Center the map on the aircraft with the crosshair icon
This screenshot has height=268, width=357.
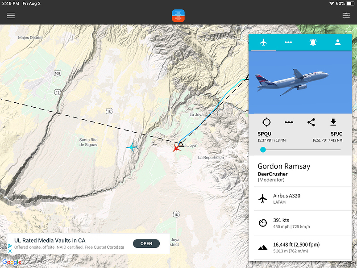coord(266,122)
